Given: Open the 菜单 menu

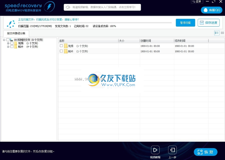Looking at the screenshot, I should pos(197,2).
